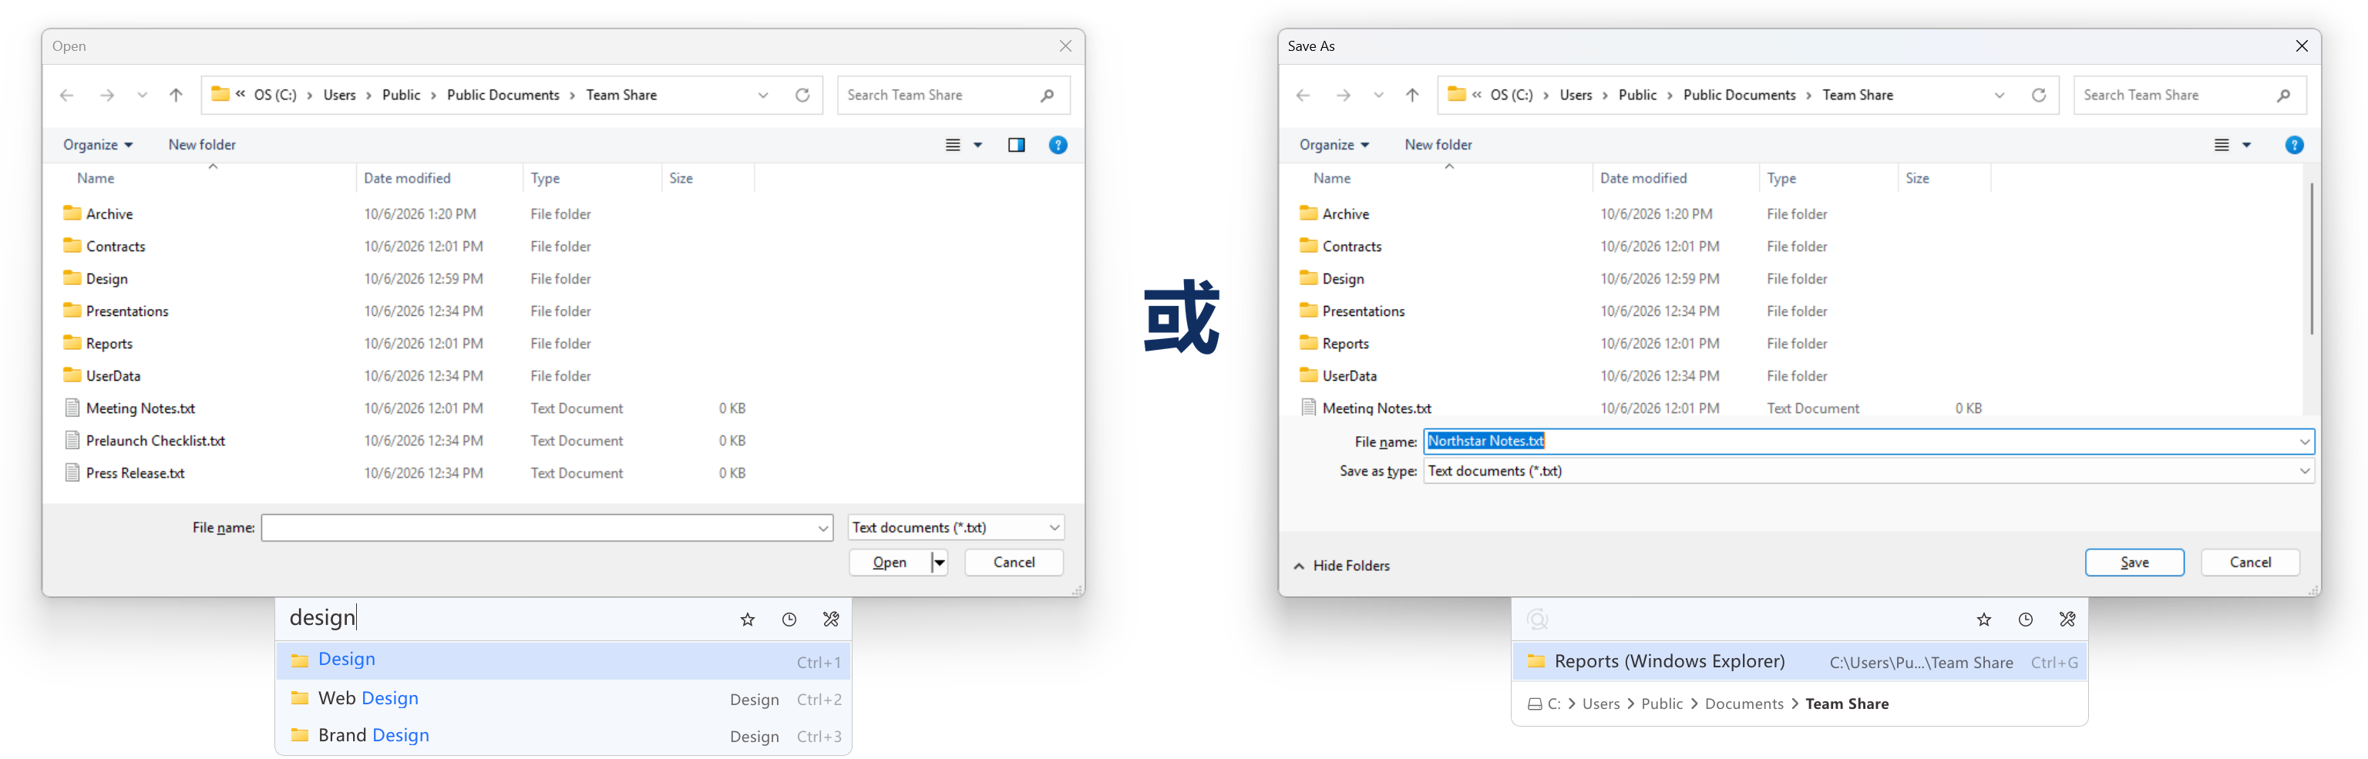Refresh the Team Share folder in Save As dialog
Viewport: 2368px width, 759px height.
(2038, 96)
